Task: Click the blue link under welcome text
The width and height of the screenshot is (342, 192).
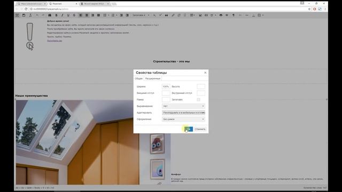Action: pos(55,41)
